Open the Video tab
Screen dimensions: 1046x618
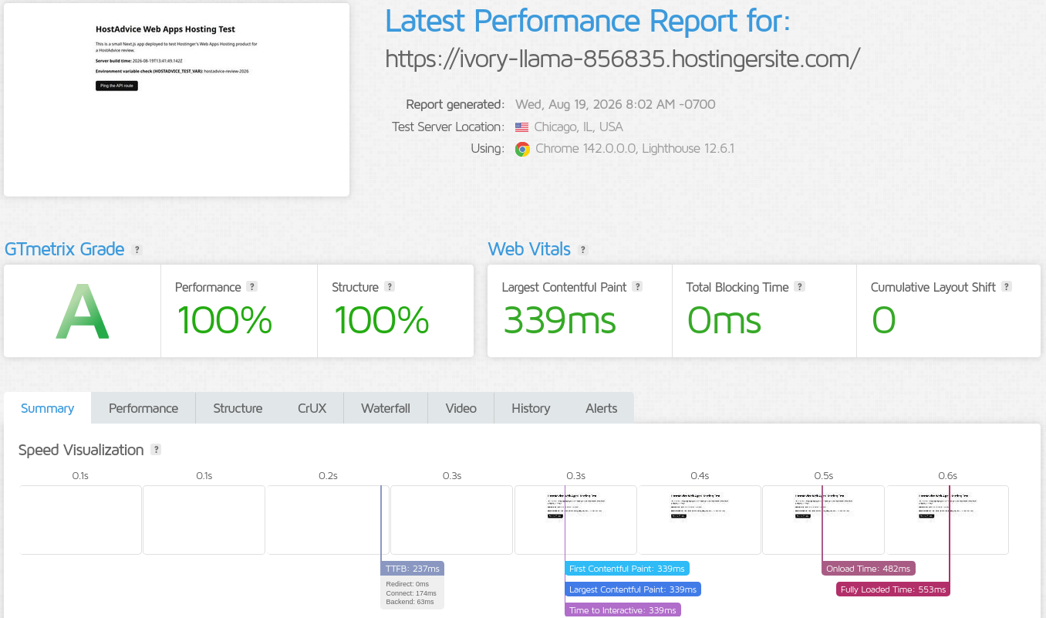[x=461, y=408]
